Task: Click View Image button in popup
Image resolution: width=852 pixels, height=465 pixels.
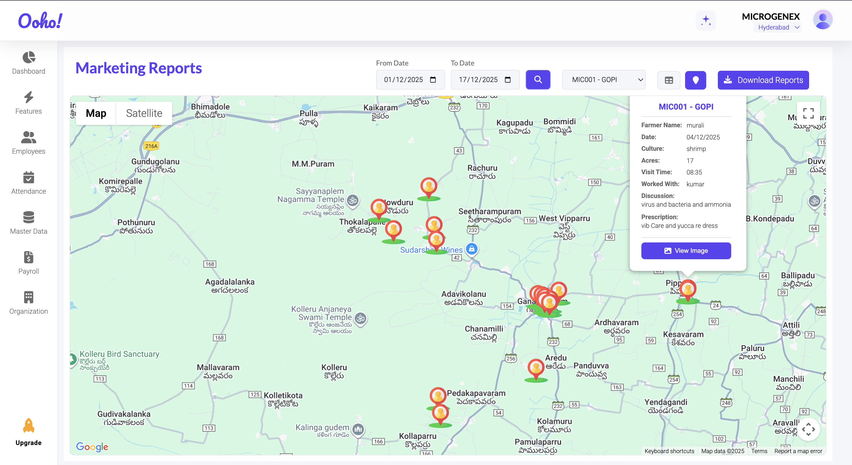Action: click(x=686, y=250)
